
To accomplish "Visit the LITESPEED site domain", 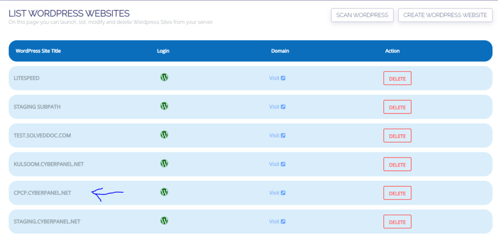I will 277,78.
